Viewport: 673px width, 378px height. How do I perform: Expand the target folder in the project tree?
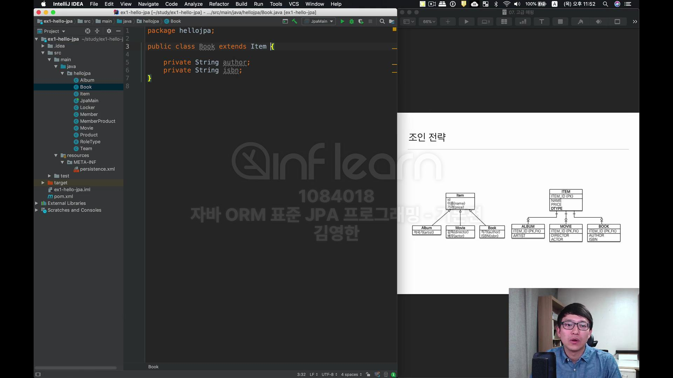(43, 183)
